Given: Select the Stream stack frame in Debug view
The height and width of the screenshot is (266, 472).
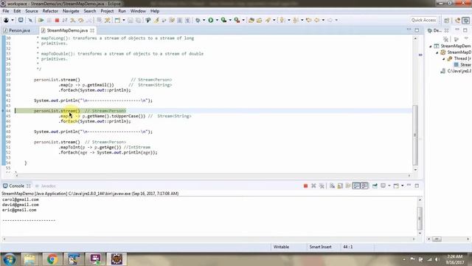Looking at the screenshot, I should (463, 65).
